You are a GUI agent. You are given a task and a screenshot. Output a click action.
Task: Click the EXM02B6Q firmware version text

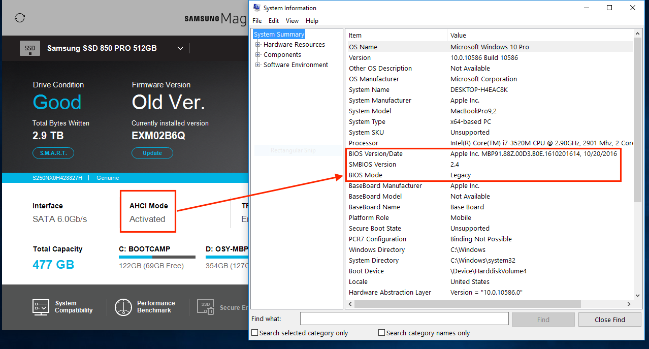click(x=158, y=136)
